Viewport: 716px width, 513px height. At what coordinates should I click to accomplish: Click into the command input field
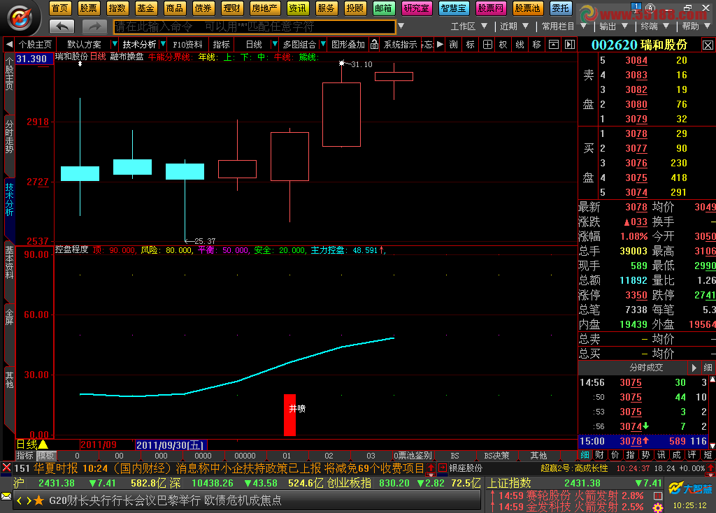(255, 27)
